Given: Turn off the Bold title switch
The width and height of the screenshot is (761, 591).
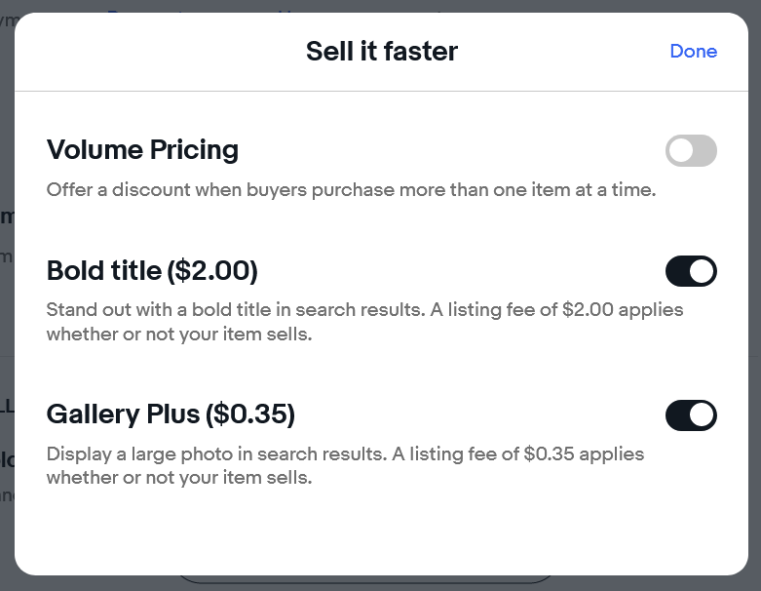Looking at the screenshot, I should [691, 271].
